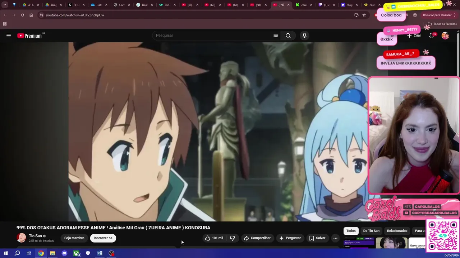Open the account avatar menu
This screenshot has height=258, width=460.
(x=445, y=35)
